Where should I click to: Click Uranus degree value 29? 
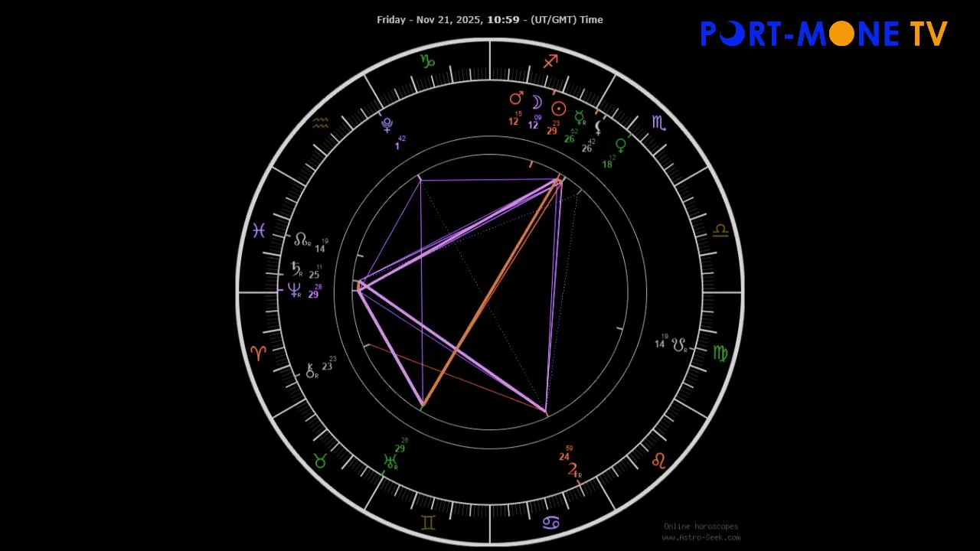tap(400, 449)
